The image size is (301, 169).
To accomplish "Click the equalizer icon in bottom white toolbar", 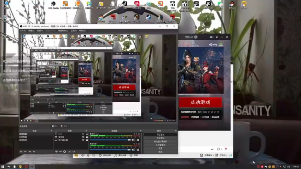I will (x=94, y=155).
